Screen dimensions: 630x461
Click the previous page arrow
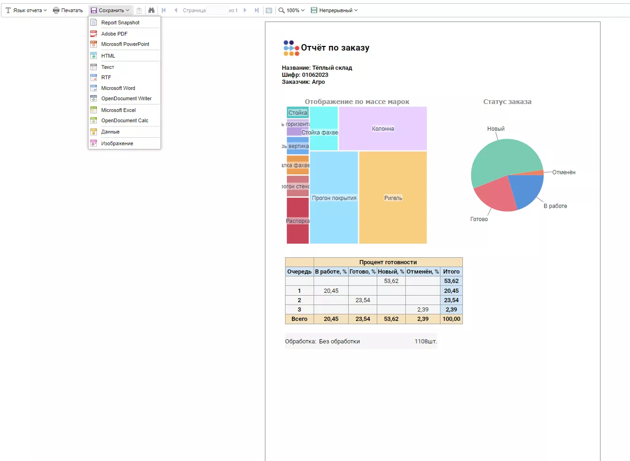pyautogui.click(x=176, y=10)
